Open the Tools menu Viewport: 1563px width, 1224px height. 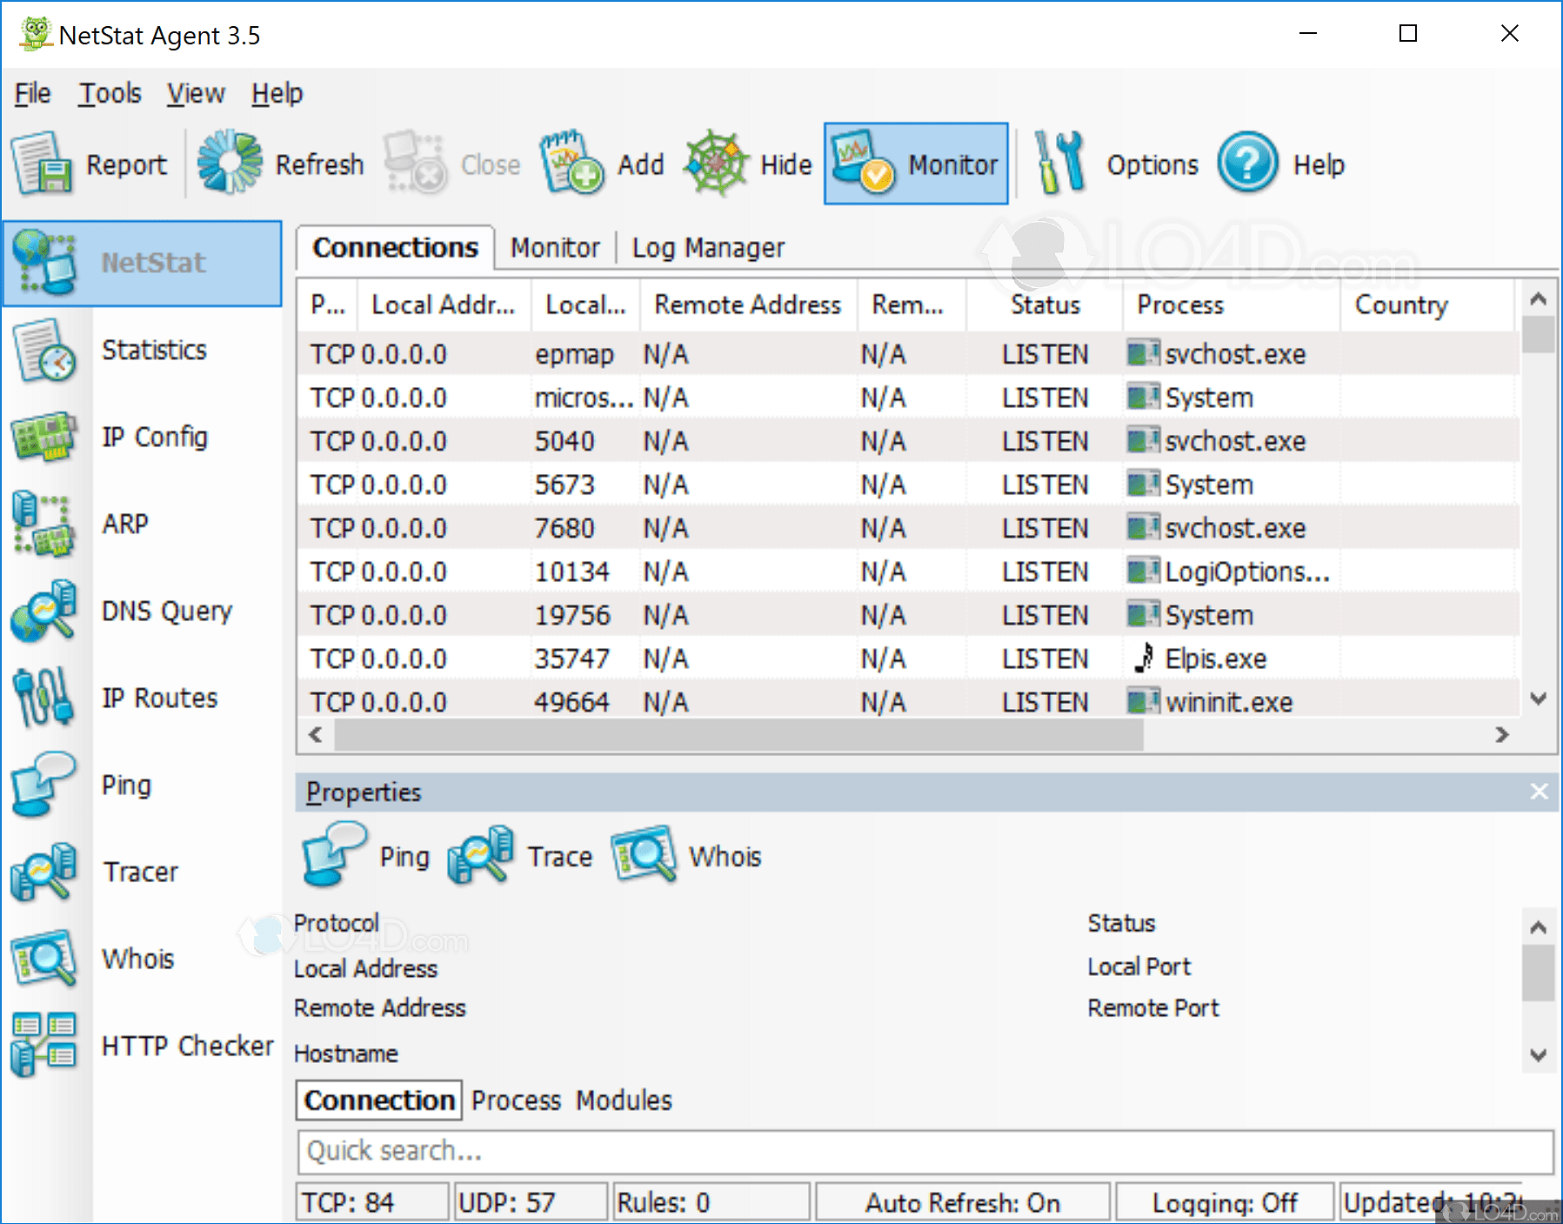tap(110, 94)
